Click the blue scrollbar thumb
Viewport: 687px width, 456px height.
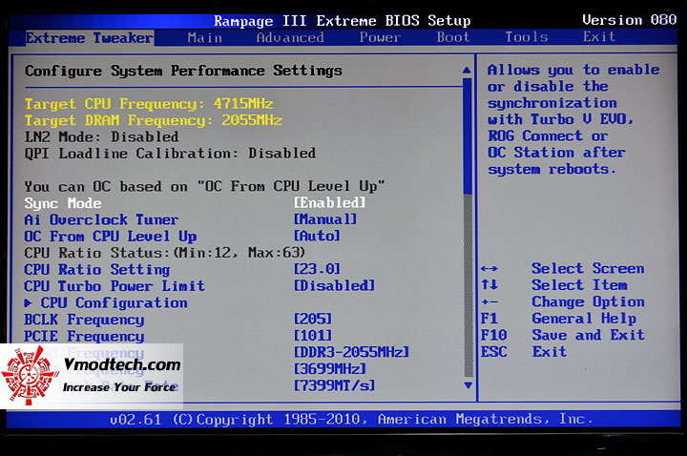coord(468,135)
